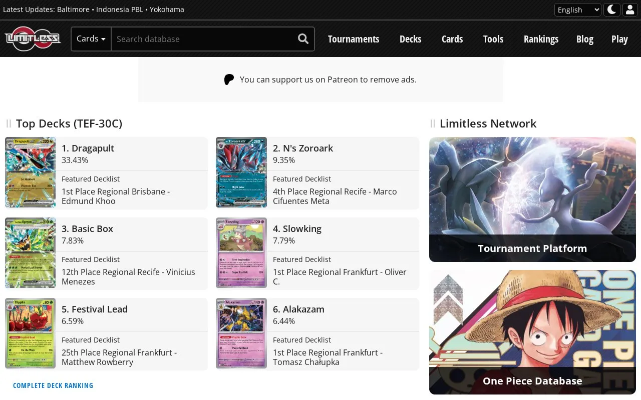Open the Decks menu
The height and width of the screenshot is (400, 641).
click(x=411, y=39)
